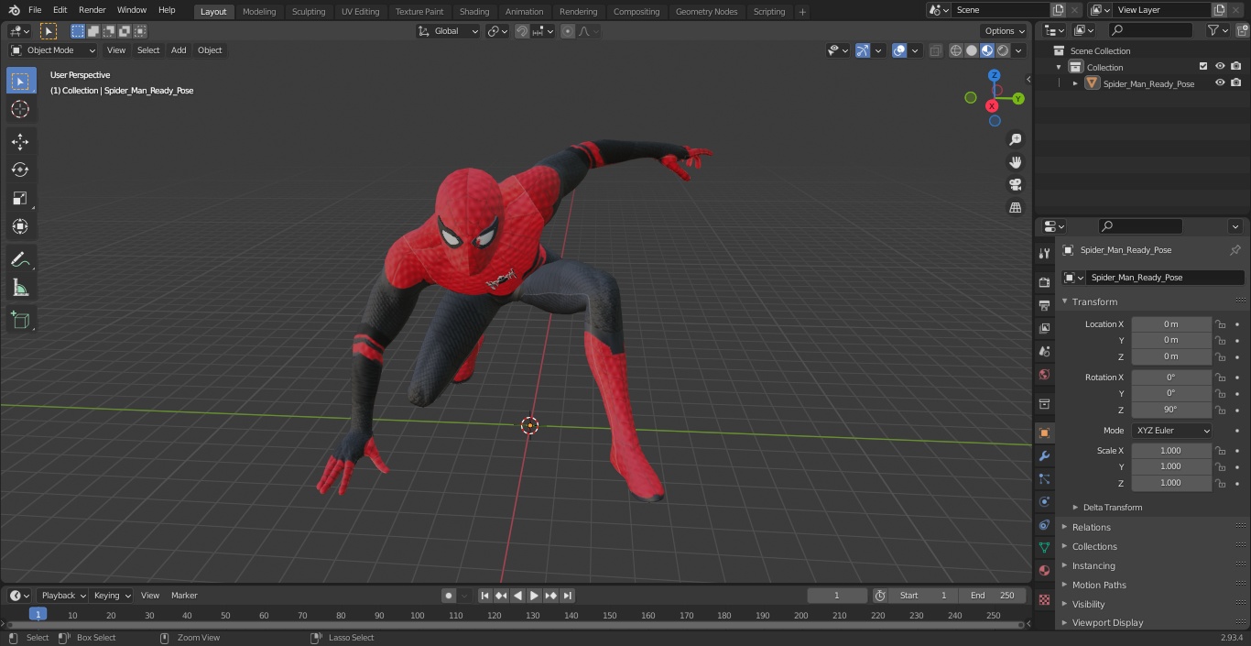Open the Physics properties tab
The width and height of the screenshot is (1251, 646).
(x=1044, y=501)
